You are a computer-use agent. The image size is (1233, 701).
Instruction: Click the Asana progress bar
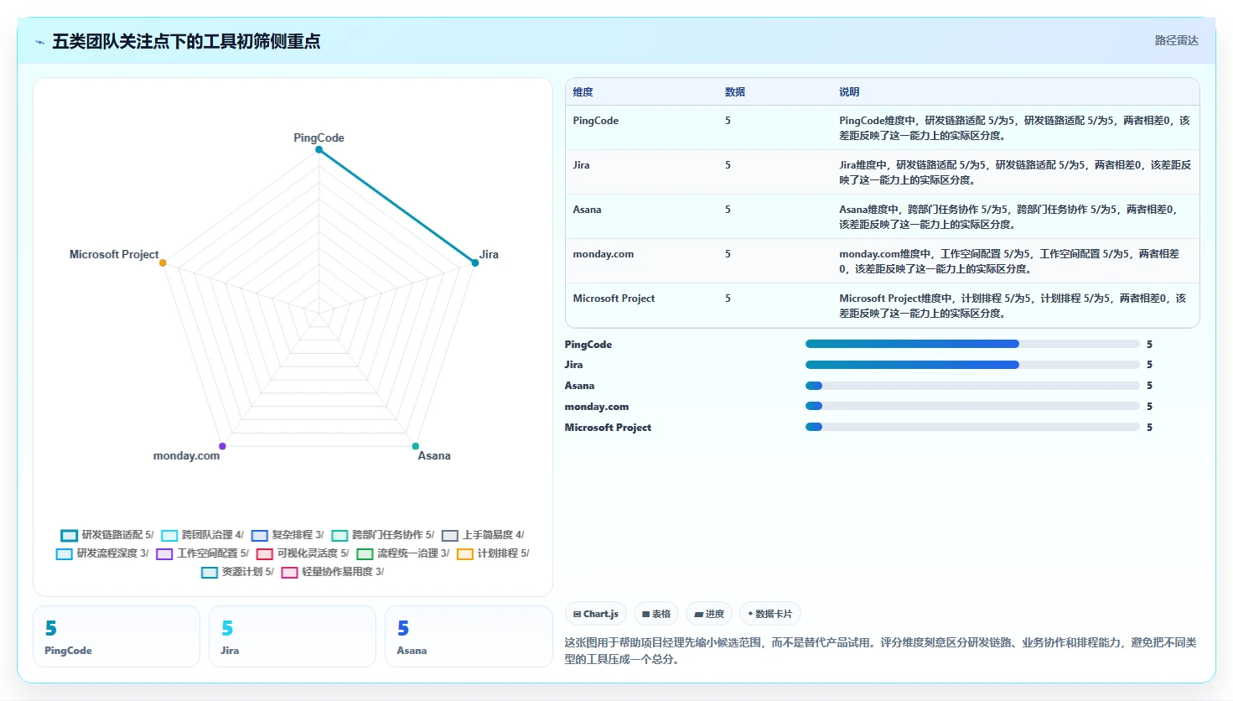point(972,386)
